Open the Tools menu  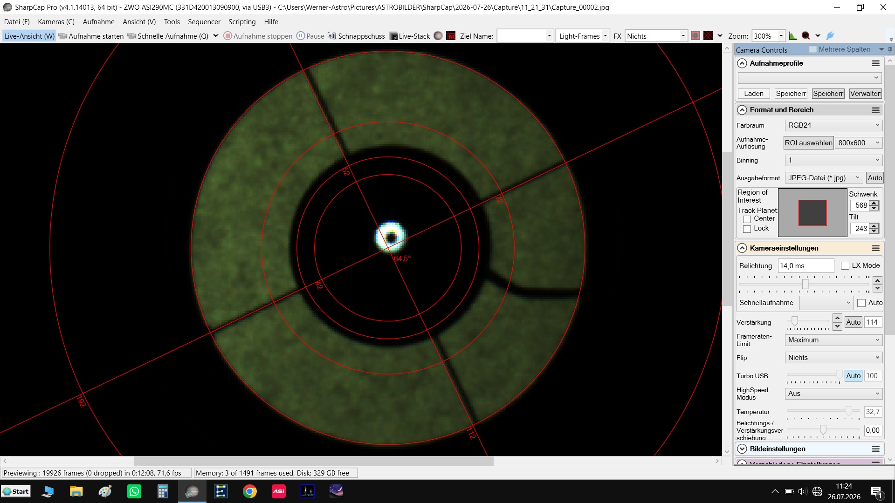[172, 22]
